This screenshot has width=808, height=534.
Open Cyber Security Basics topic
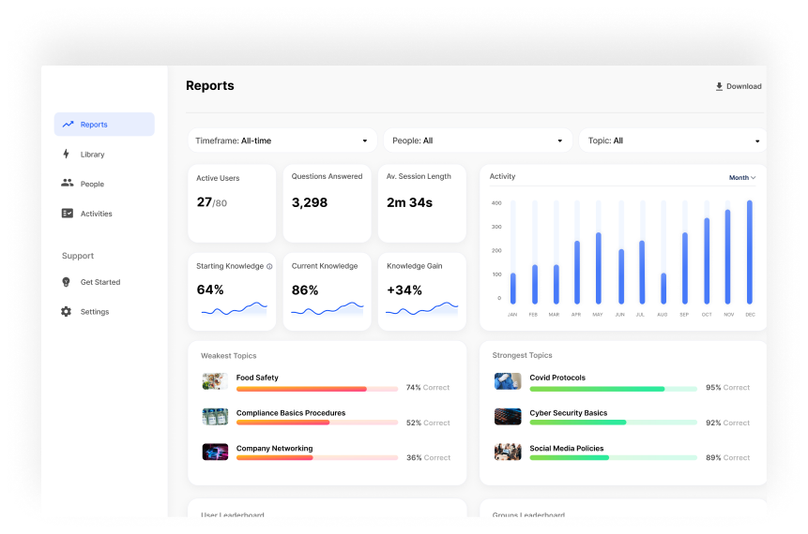(568, 413)
